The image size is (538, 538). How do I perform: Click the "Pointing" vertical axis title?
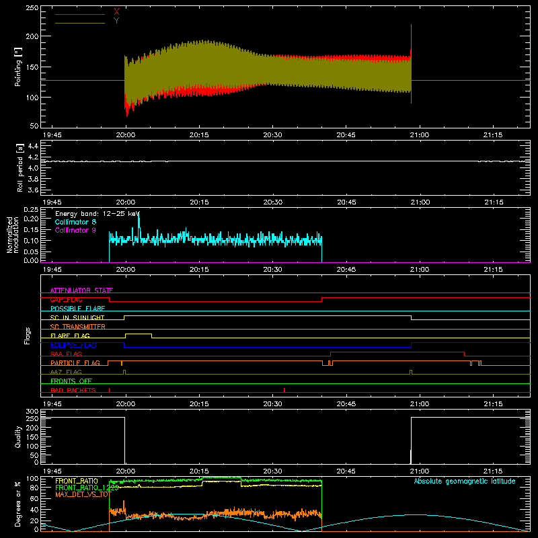click(18, 67)
